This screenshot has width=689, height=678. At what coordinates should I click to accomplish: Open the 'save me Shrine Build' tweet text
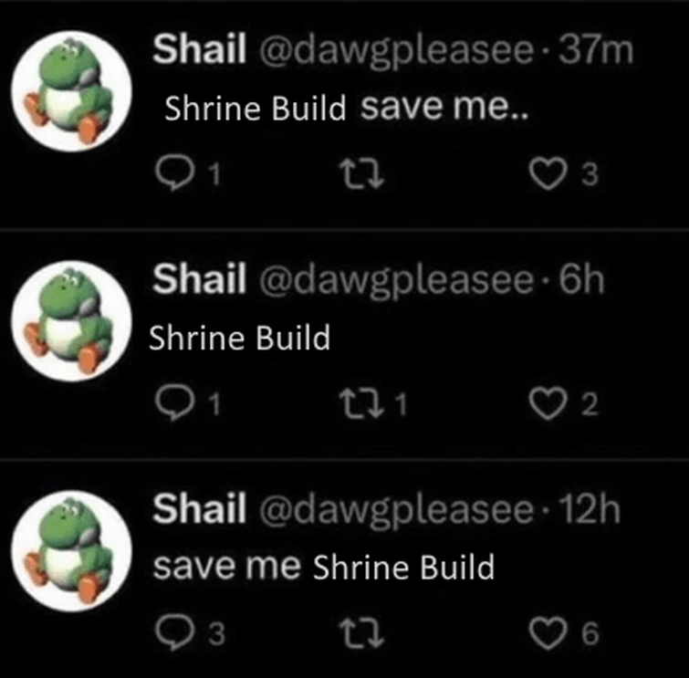pyautogui.click(x=324, y=567)
